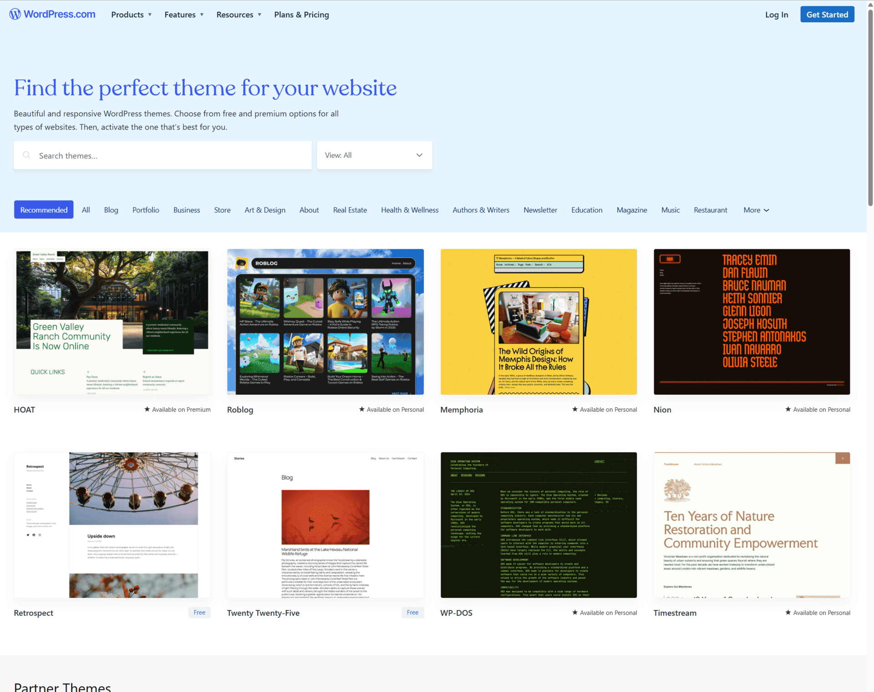This screenshot has height=692, width=874.
Task: Go to Plans & Pricing
Action: (301, 15)
